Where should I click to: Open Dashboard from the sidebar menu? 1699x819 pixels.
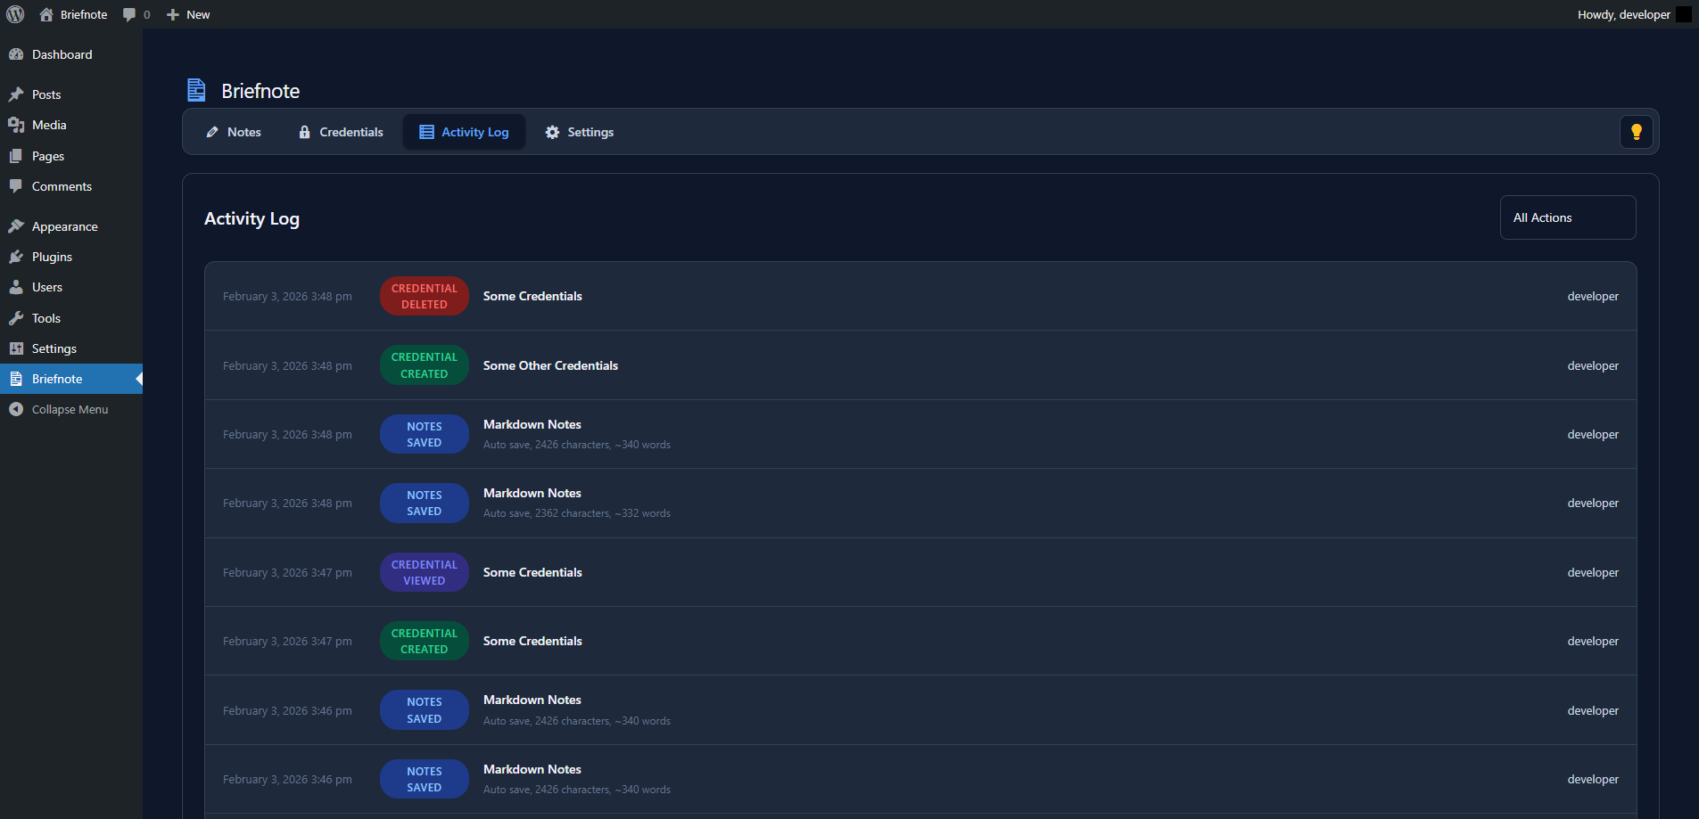tap(71, 54)
